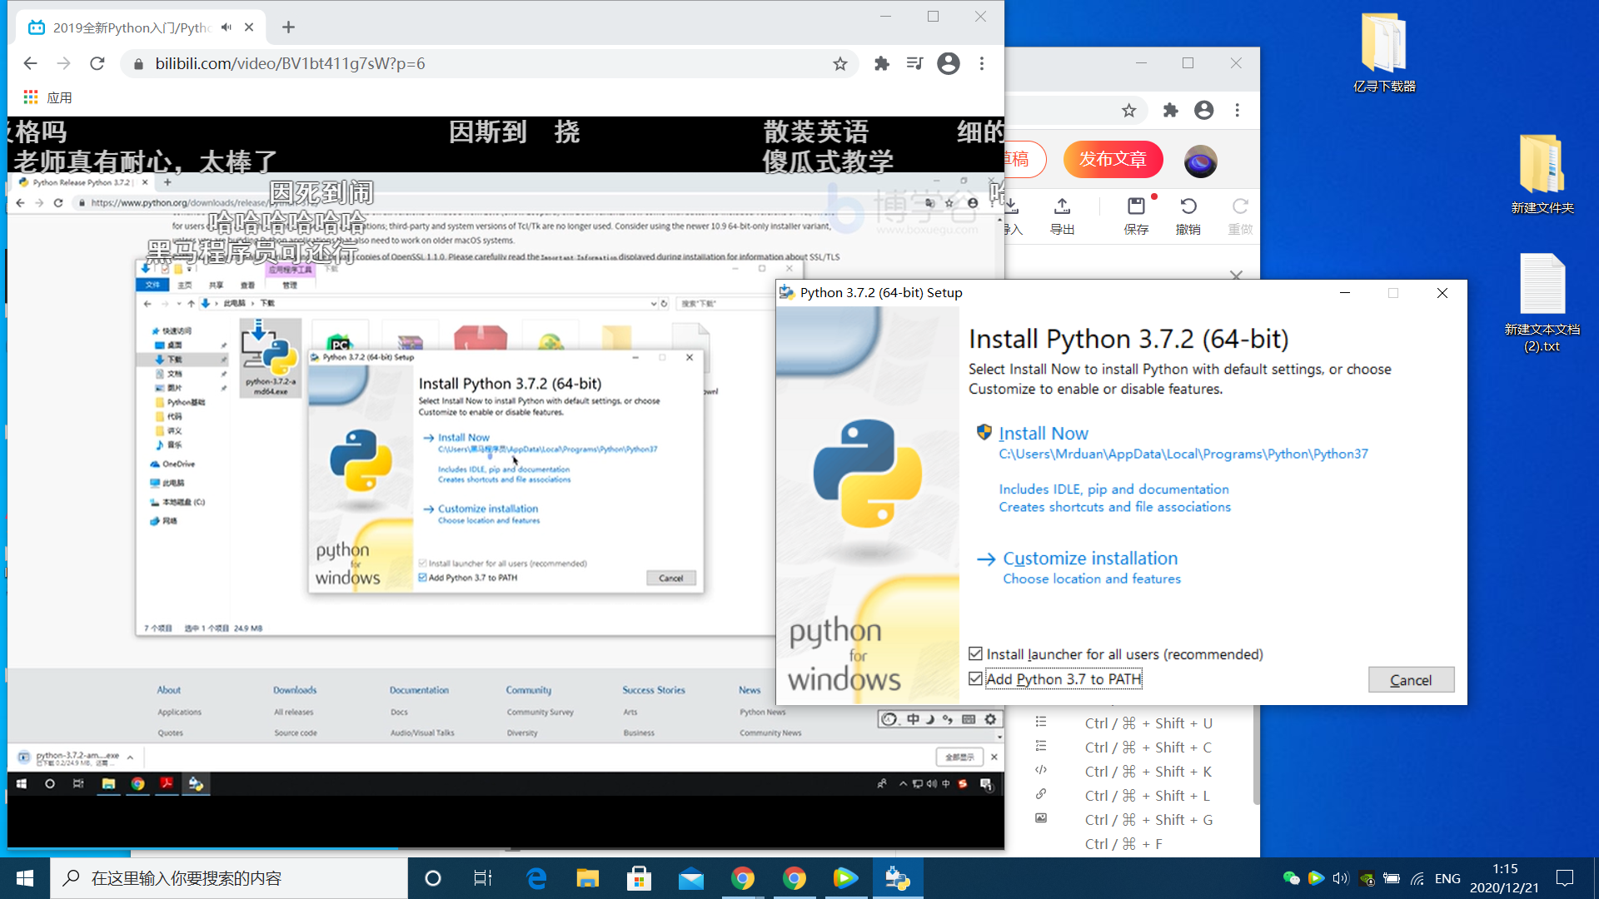The width and height of the screenshot is (1599, 899).
Task: Expand download item chevron for python-3.7.2
Action: pos(130,757)
